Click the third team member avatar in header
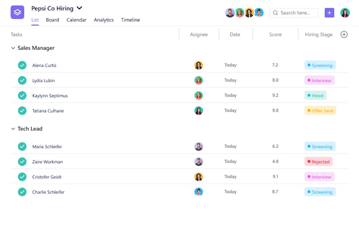The height and width of the screenshot is (227, 359). [249, 13]
